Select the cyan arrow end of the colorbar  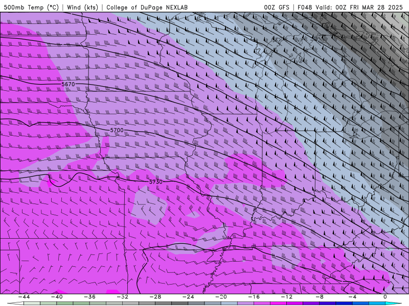point(394,303)
